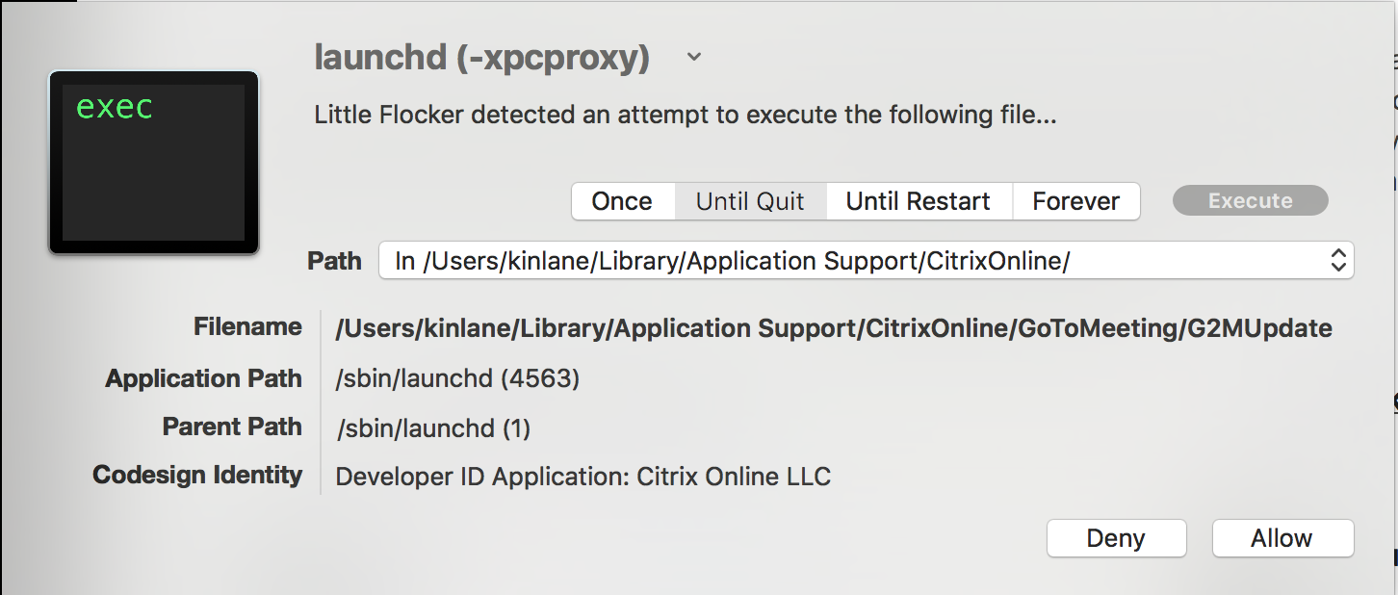Deny the execution attempt
The width and height of the screenshot is (1398, 595).
coord(1116,538)
